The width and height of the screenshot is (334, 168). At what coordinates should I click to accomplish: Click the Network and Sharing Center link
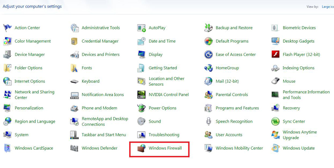pos(34,95)
